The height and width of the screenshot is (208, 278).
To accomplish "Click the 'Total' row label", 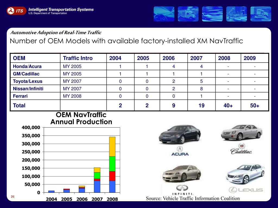I will point(19,105).
